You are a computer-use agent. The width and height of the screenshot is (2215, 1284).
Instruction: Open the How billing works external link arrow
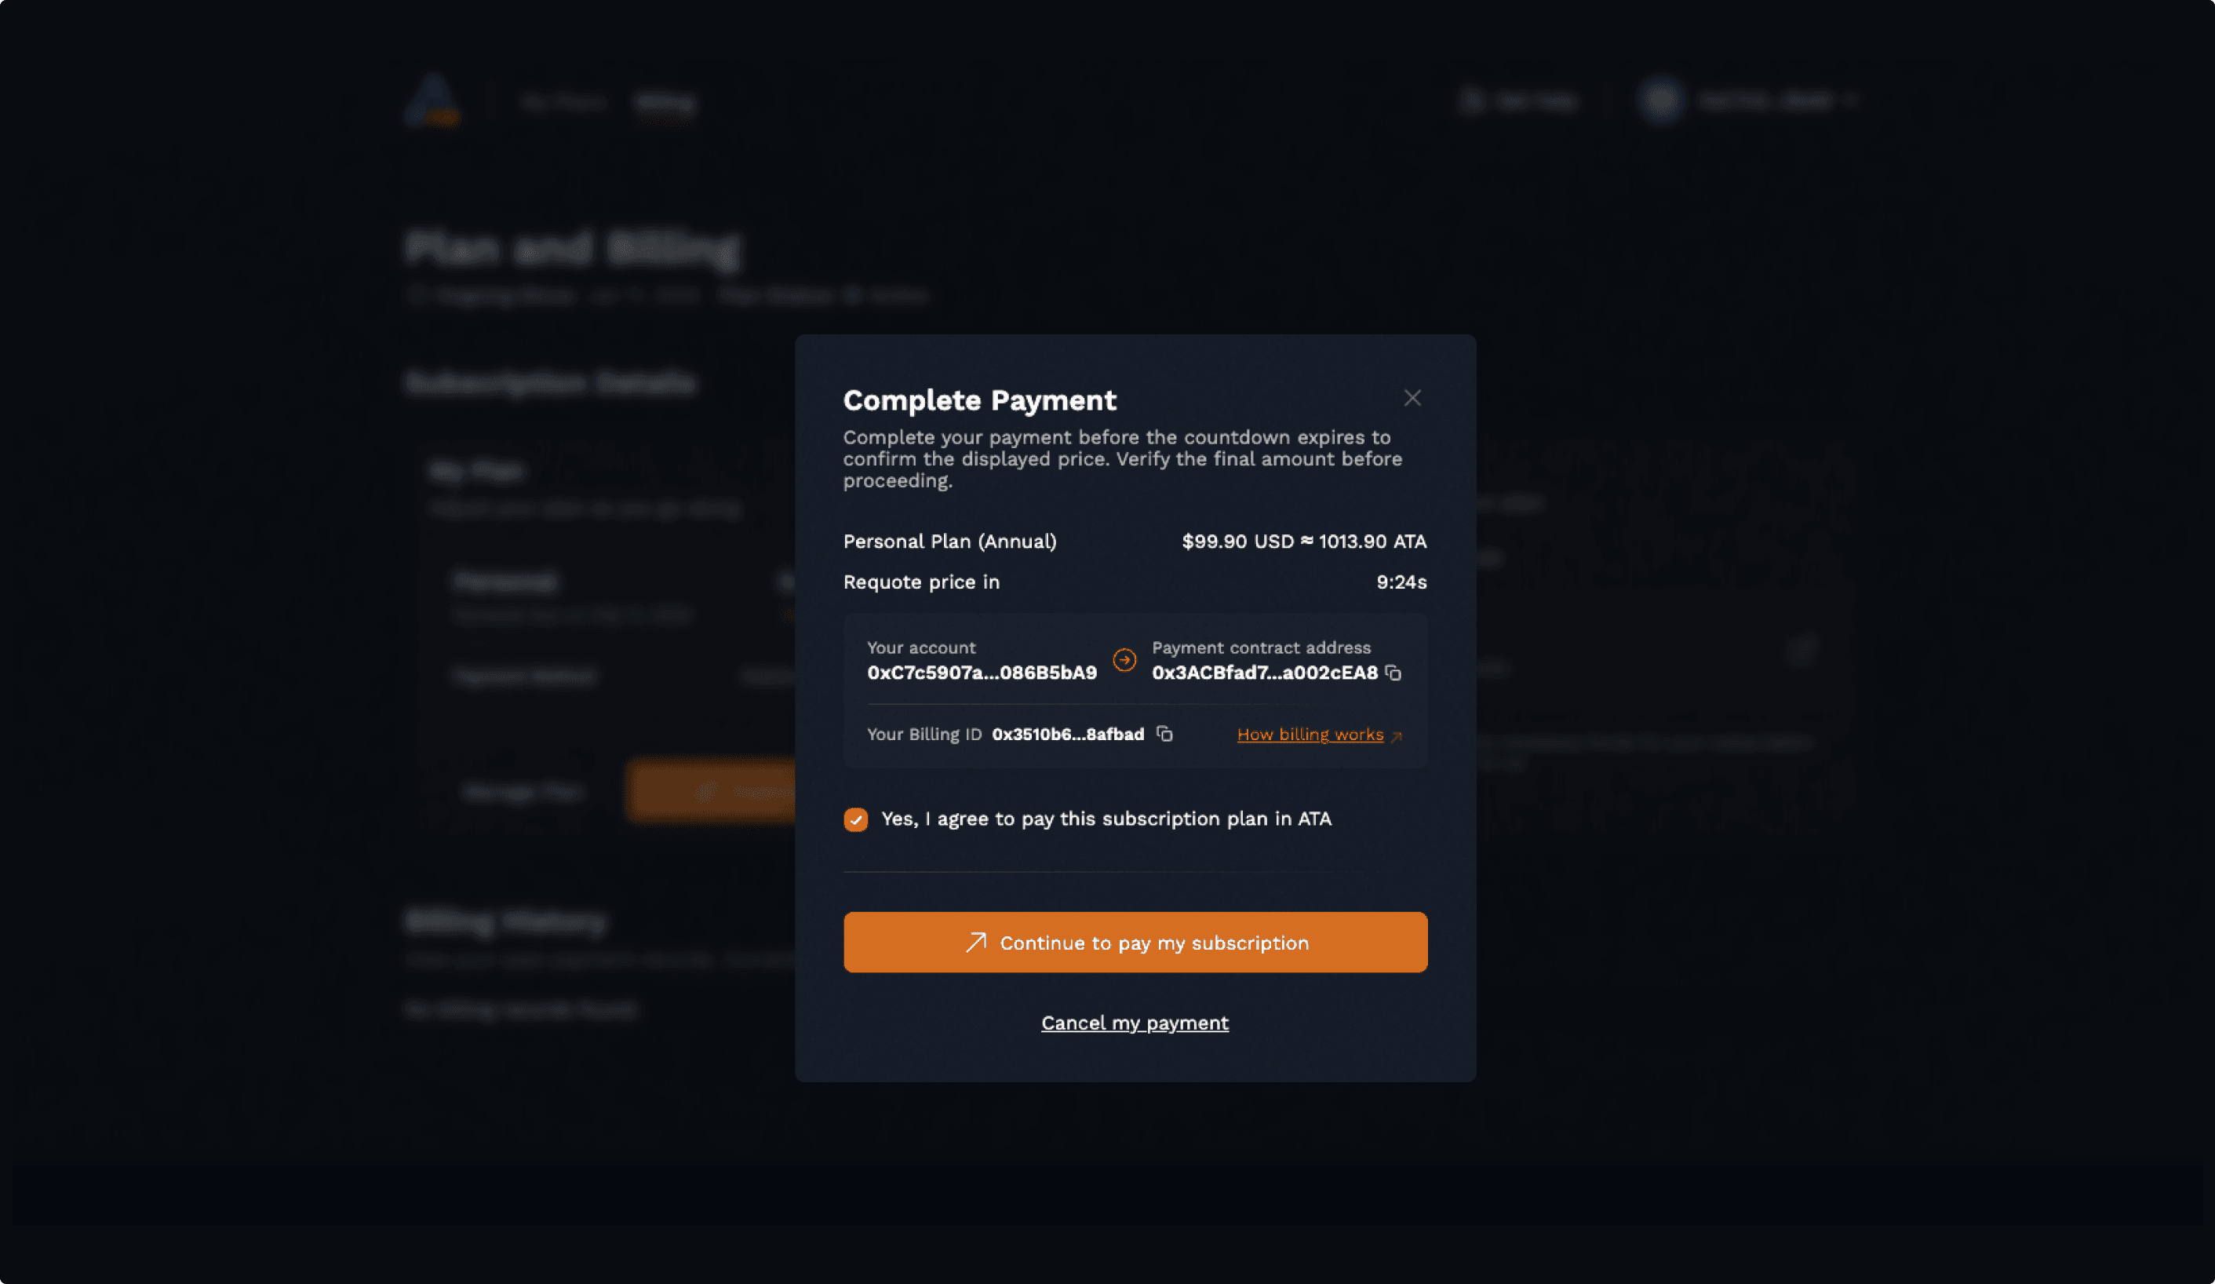tap(1397, 736)
